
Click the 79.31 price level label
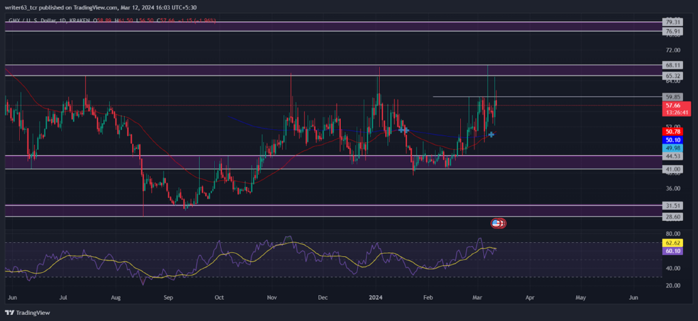pos(672,22)
